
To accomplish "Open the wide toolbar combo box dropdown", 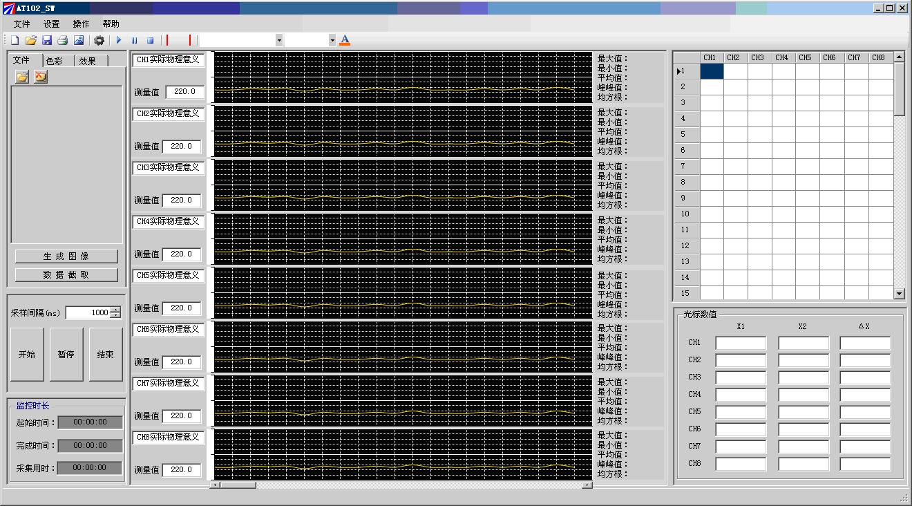I will click(x=279, y=41).
